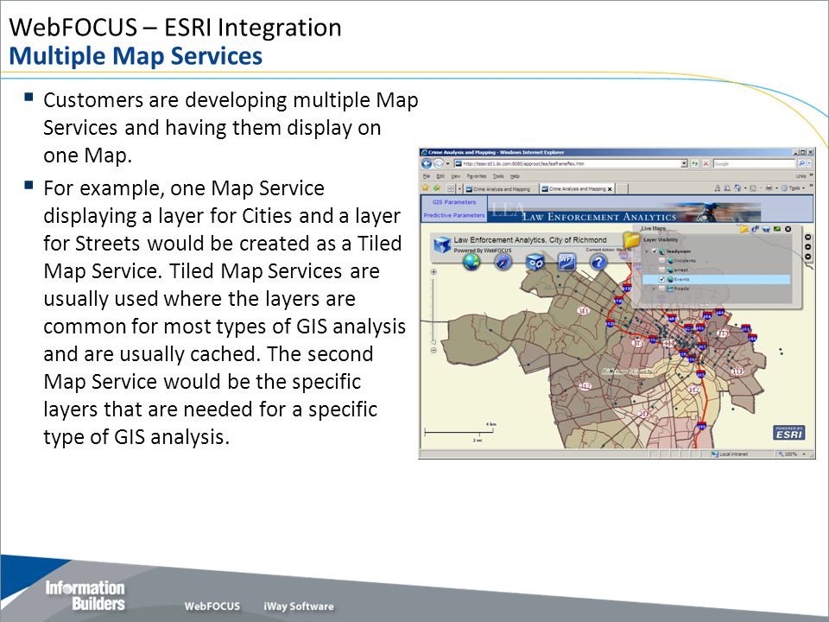
Task: Toggle the leadynam layer checkbox
Action: coord(655,251)
